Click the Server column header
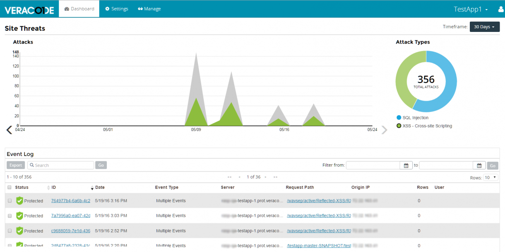Viewport: 505px width, 252px height. [x=228, y=187]
